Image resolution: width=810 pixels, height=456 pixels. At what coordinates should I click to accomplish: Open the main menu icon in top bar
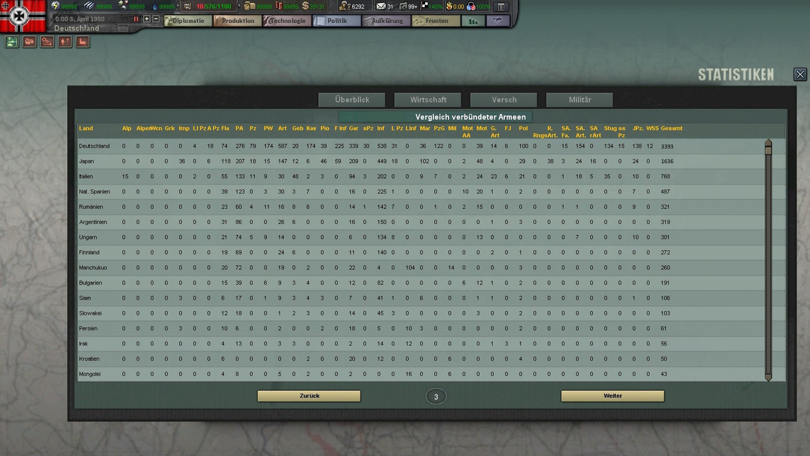501,6
